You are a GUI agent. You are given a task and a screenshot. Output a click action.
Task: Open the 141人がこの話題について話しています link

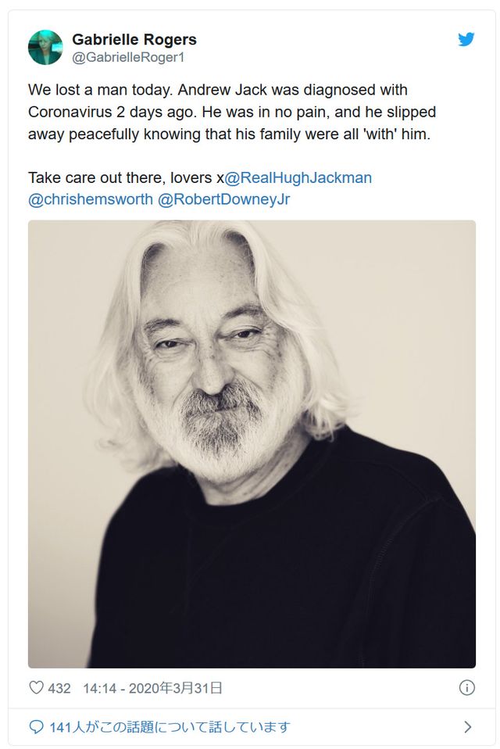click(170, 727)
